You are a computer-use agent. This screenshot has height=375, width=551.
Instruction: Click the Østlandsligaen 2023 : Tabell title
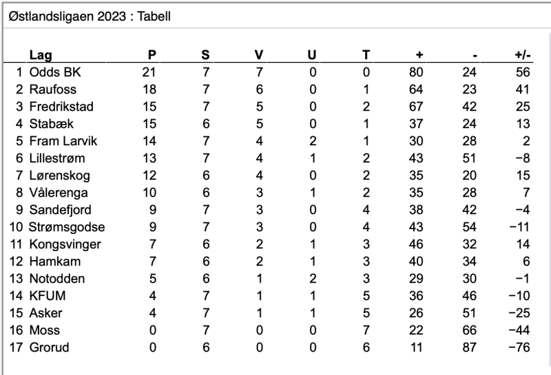point(90,16)
